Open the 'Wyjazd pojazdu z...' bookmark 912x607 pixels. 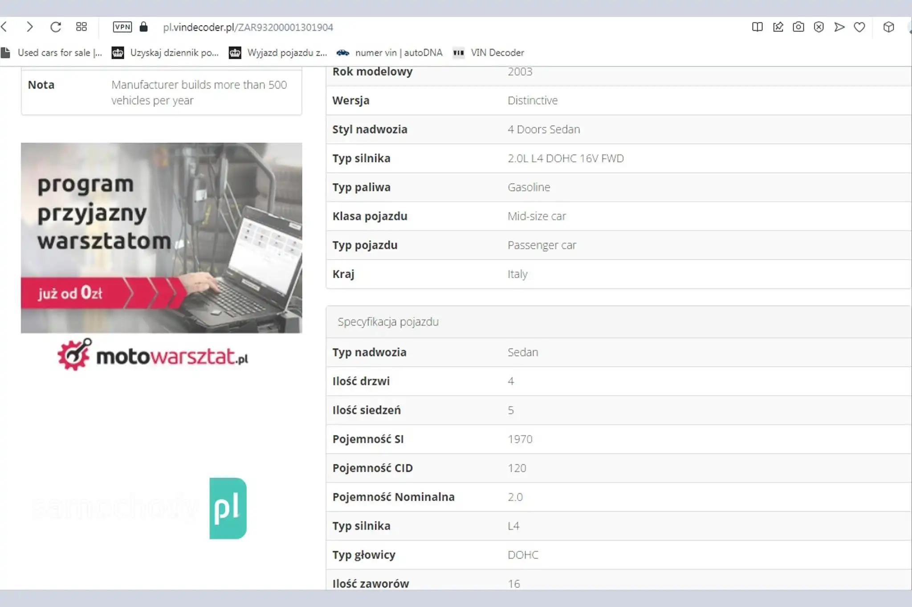278,53
